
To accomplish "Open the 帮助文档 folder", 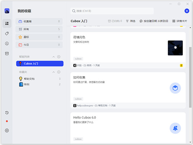I will [x=40, y=79].
